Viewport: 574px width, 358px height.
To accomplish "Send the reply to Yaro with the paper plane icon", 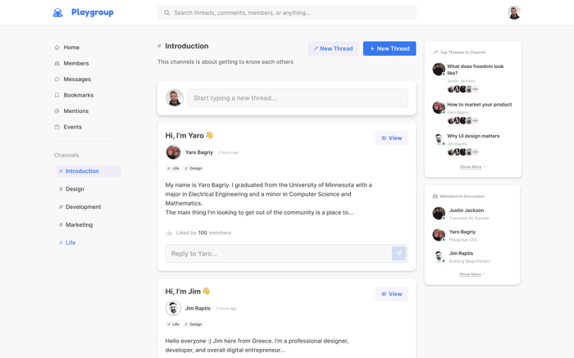I will pos(399,253).
